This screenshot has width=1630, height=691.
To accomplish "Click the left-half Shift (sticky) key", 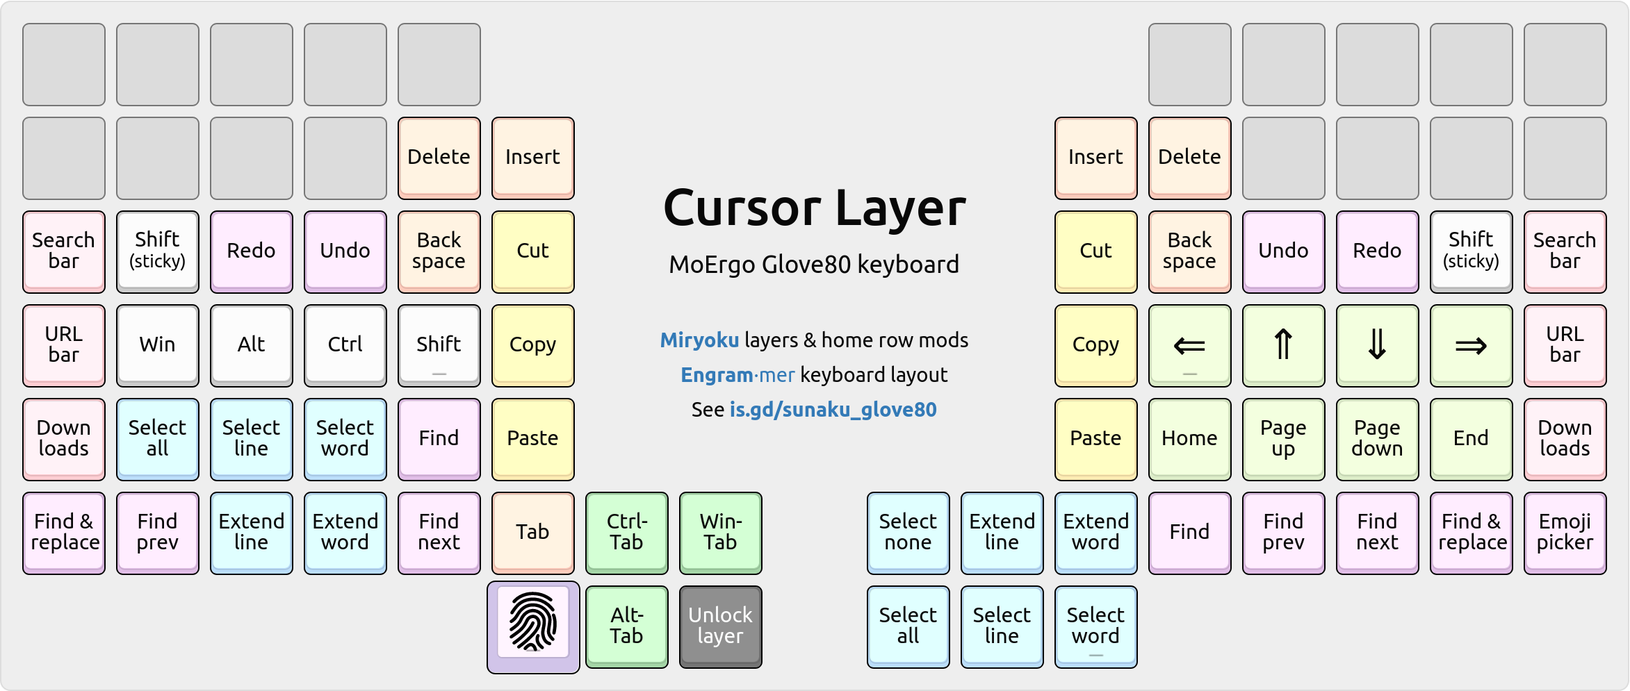I will [x=157, y=251].
